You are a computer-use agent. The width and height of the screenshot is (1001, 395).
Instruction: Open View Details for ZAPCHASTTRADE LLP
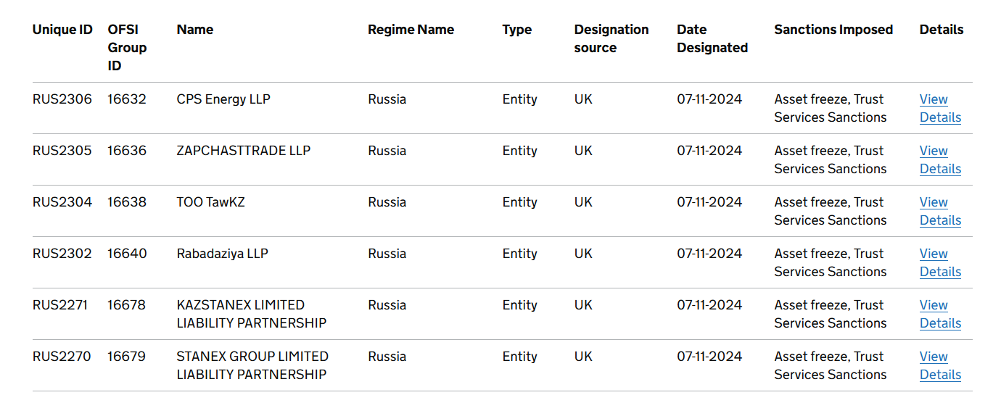[940, 159]
